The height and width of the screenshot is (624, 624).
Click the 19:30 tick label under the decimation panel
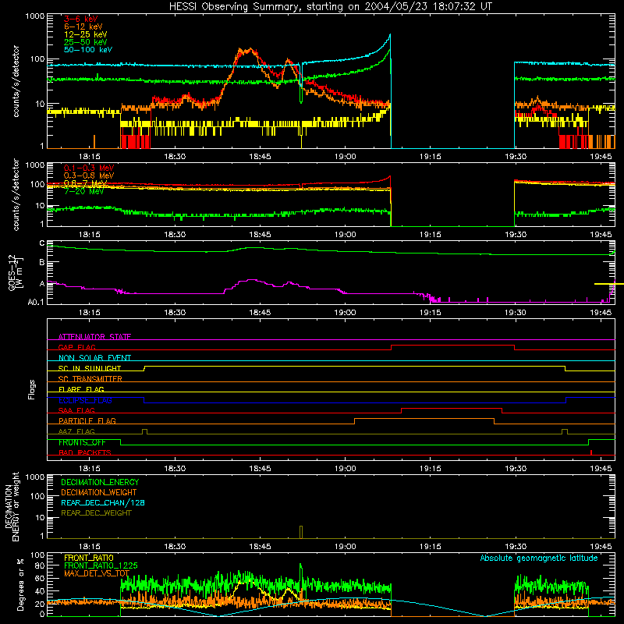516,547
